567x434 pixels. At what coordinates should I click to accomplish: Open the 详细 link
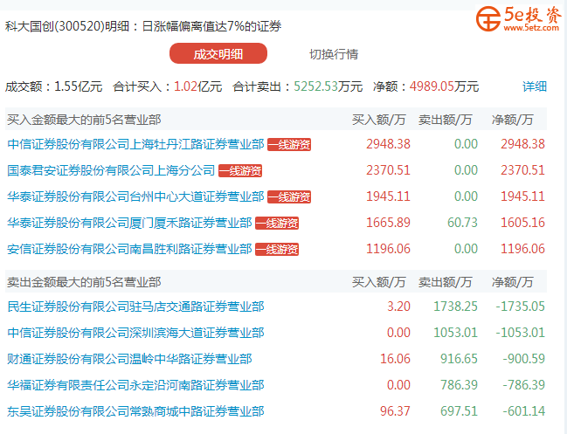click(x=534, y=86)
